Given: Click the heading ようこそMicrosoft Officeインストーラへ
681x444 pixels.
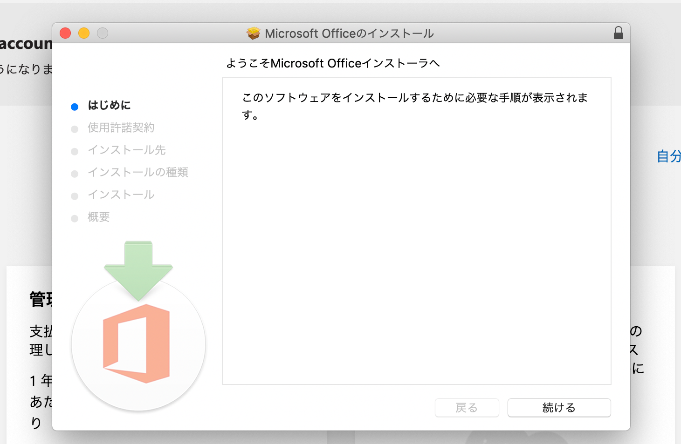Looking at the screenshot, I should pos(333,63).
